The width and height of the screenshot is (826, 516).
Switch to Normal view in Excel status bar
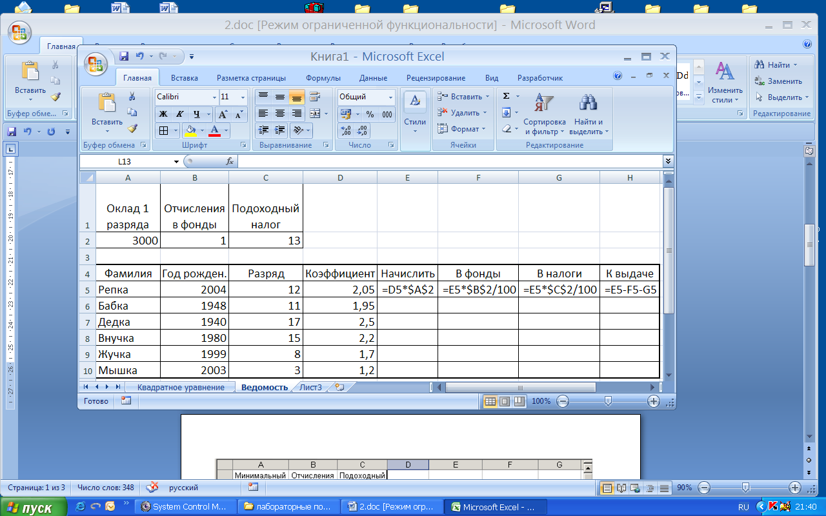pyautogui.click(x=490, y=401)
